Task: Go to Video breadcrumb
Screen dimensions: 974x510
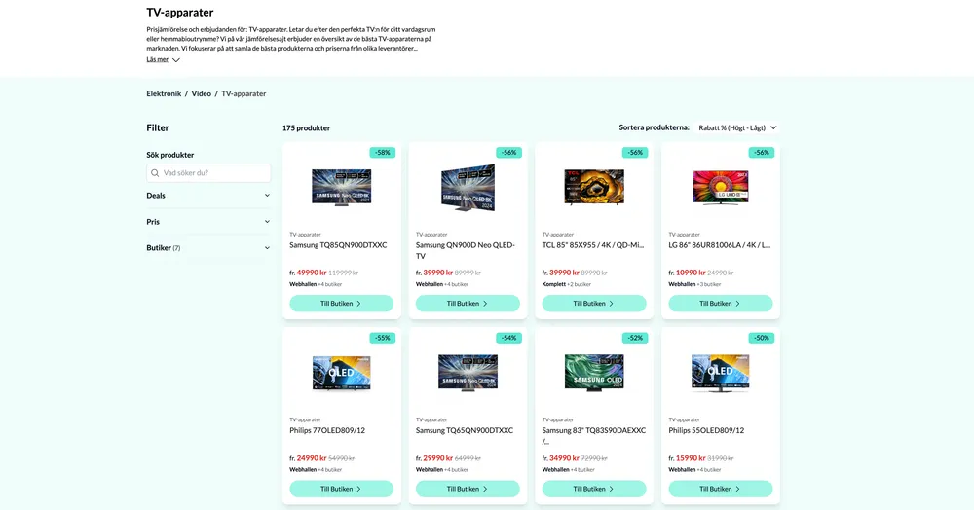Action: pyautogui.click(x=202, y=93)
